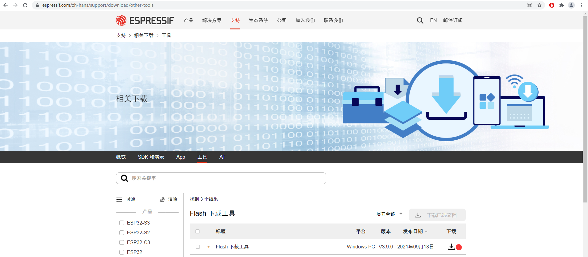Click Windows PC platform cell
Image resolution: width=588 pixels, height=257 pixels.
(361, 247)
